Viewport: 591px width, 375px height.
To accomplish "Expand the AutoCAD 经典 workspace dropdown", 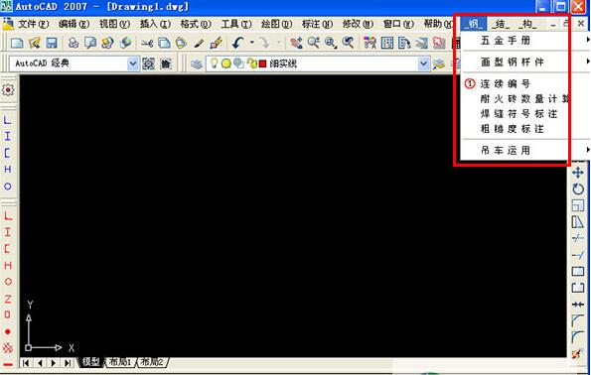I will tap(133, 63).
